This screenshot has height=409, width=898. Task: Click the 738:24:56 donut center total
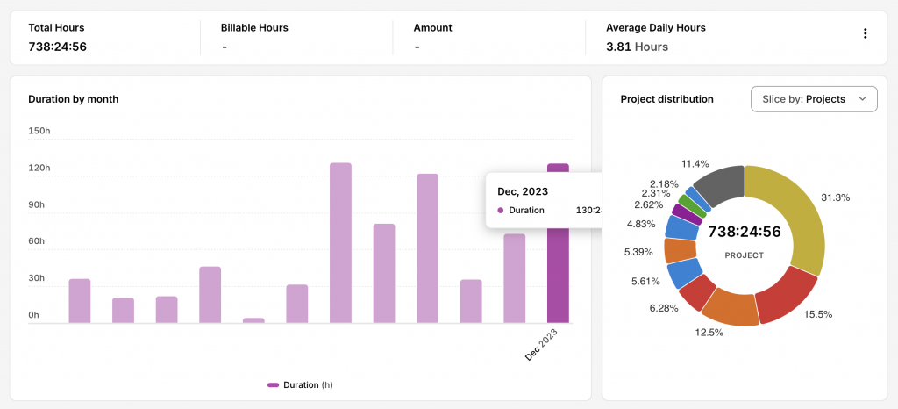[x=745, y=232]
